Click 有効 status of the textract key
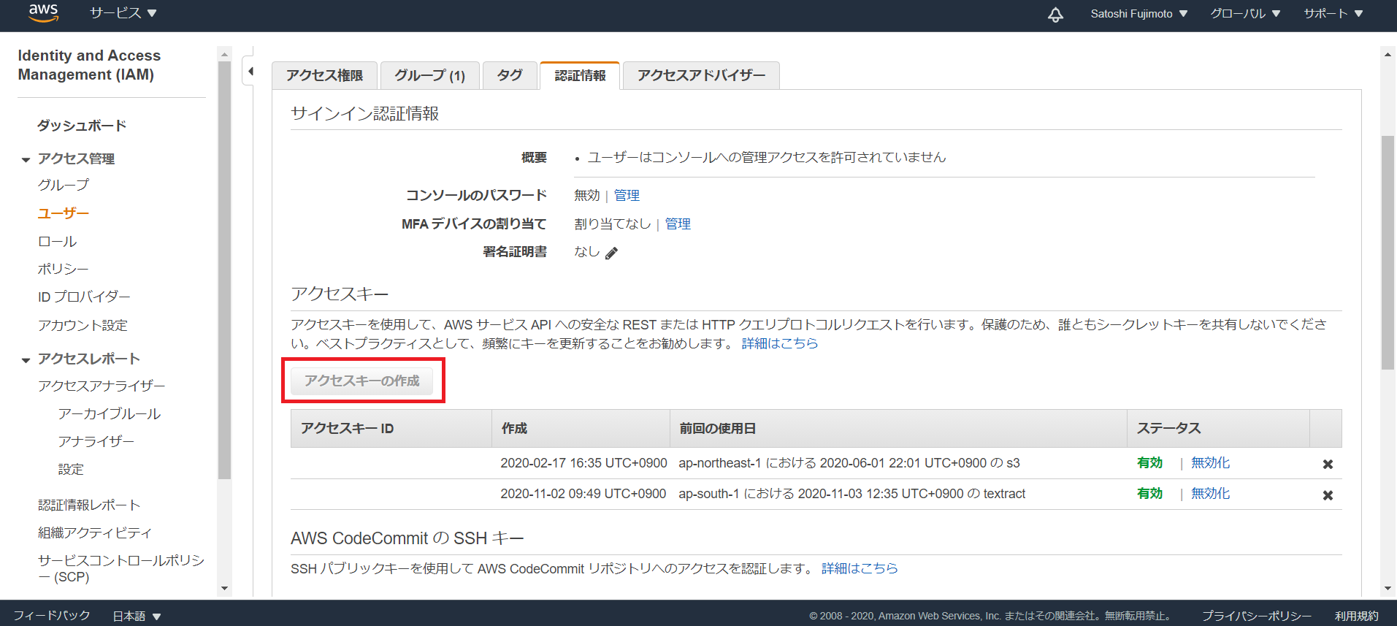This screenshot has width=1397, height=626. pyautogui.click(x=1149, y=494)
